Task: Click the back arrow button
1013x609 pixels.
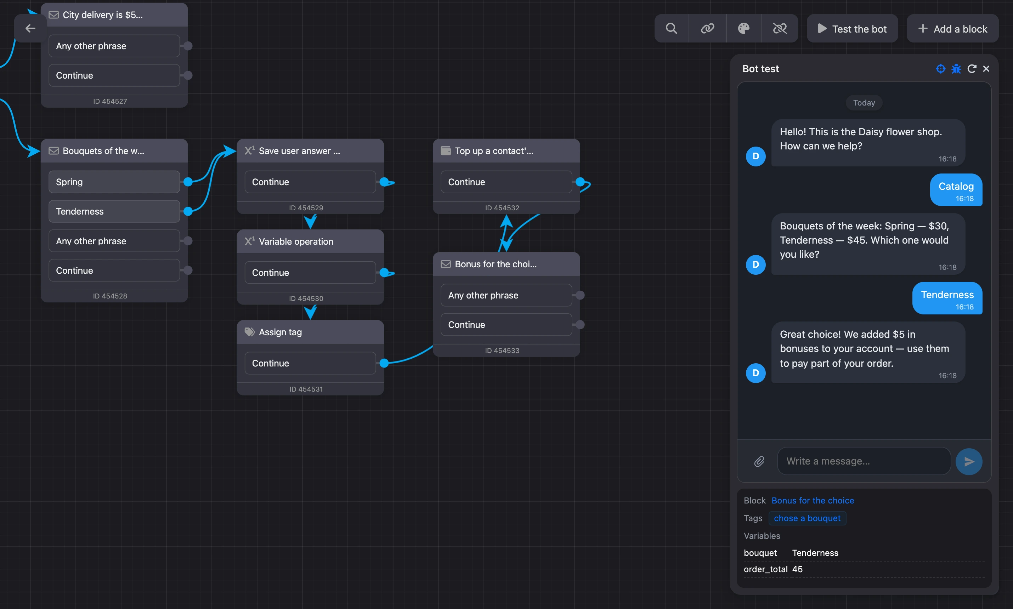Action: pyautogui.click(x=30, y=28)
